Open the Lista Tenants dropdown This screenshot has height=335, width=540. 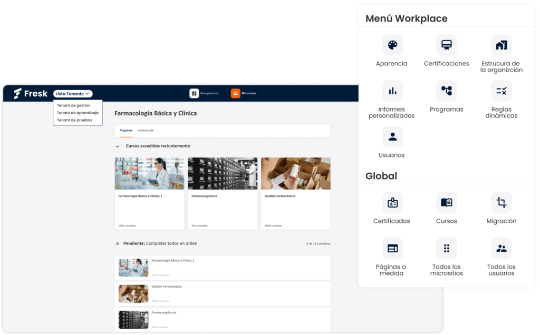[73, 94]
